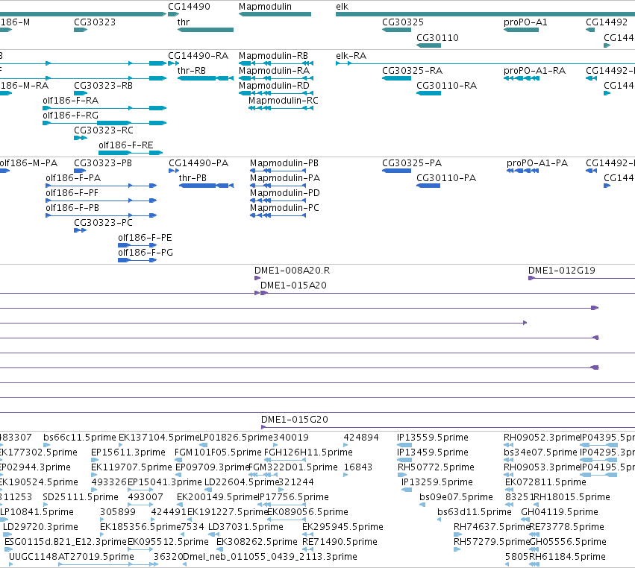Click the LD37031.5prime EST label
The height and width of the screenshot is (568, 635).
245,527
